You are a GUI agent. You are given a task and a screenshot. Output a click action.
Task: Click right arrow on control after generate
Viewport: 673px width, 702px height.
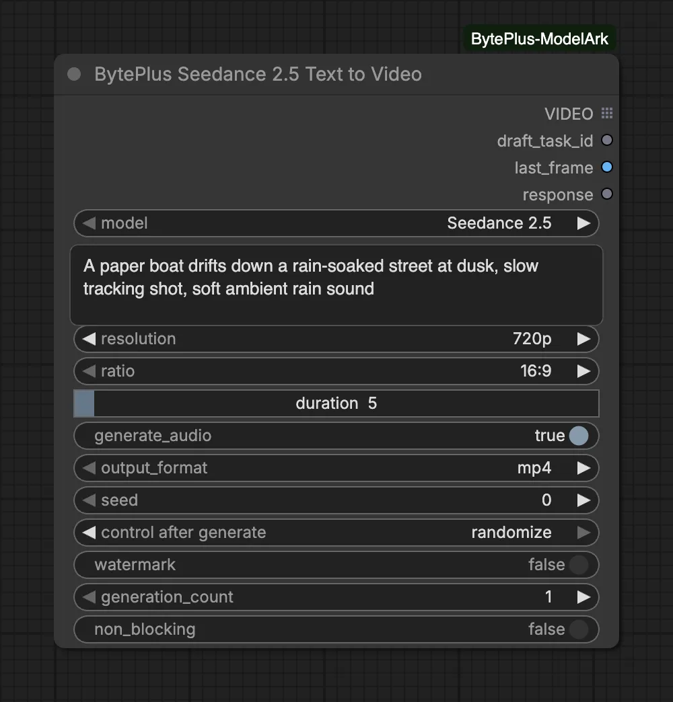click(x=583, y=533)
